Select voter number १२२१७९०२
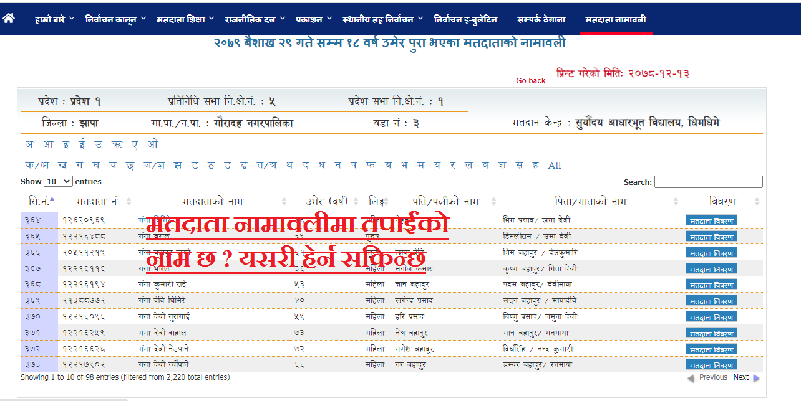Viewport: 801px width, 401px height. [x=84, y=364]
